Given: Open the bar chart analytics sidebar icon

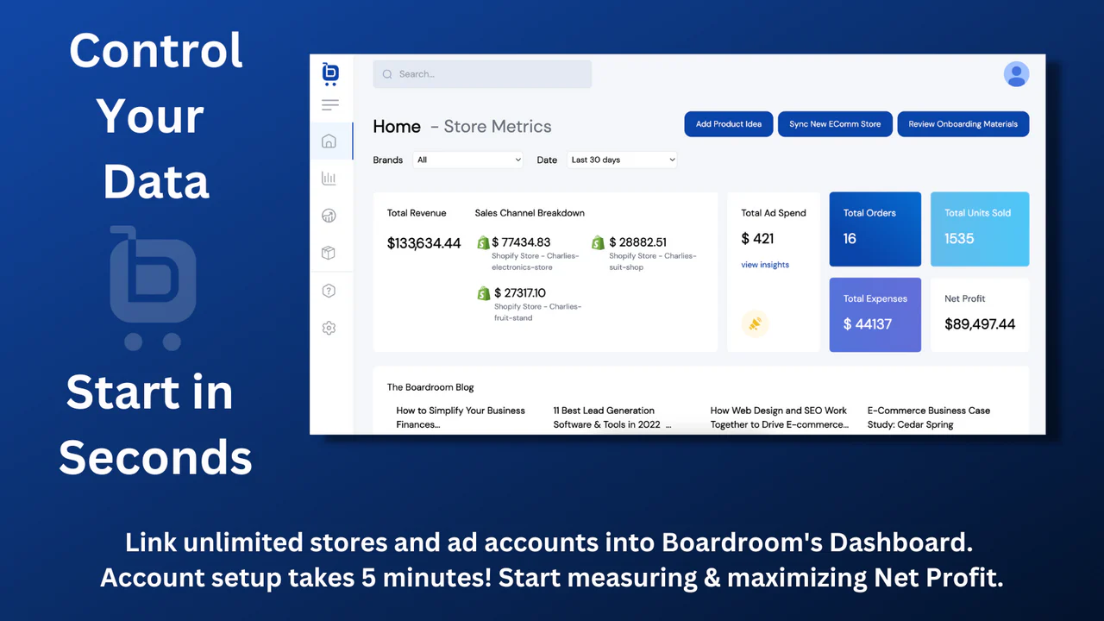Looking at the screenshot, I should point(329,179).
